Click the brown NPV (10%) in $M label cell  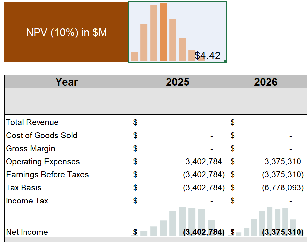66,32
